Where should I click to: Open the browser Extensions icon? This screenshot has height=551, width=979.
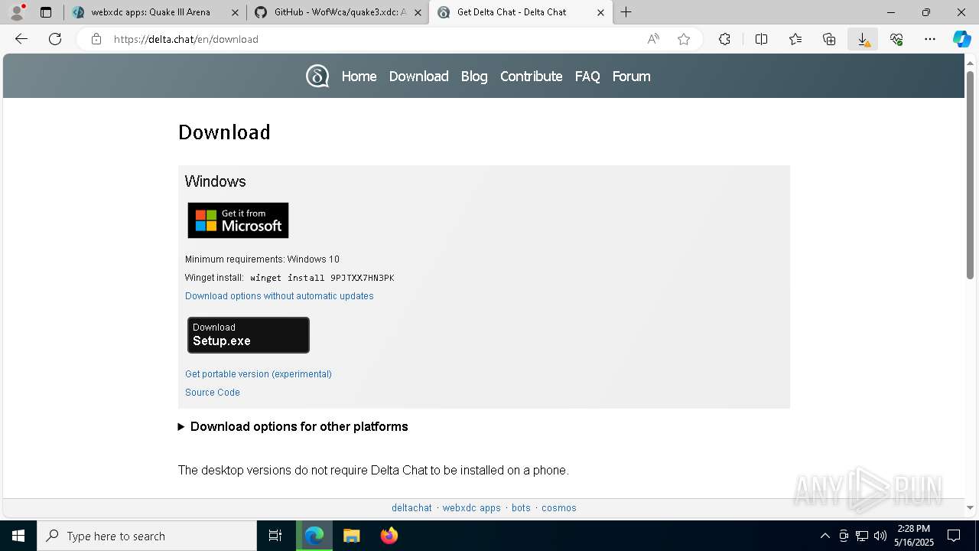point(724,39)
